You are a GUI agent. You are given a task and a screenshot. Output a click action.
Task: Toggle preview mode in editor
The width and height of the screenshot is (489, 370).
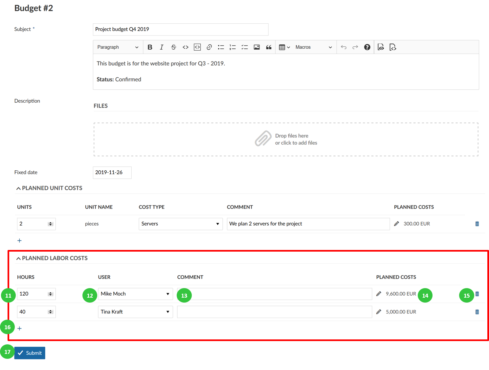pyautogui.click(x=381, y=47)
